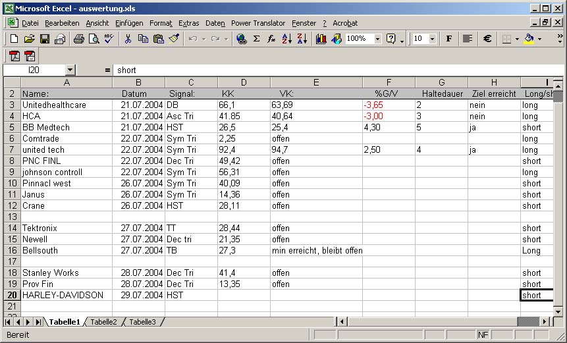Select 'min erreicht, bleibt offen' cell
Viewport: 567px width, 343px height.
(316, 250)
